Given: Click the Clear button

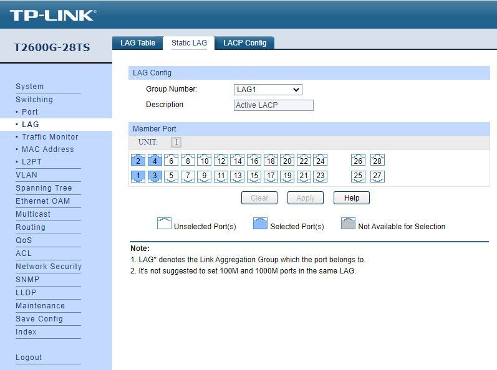Looking at the screenshot, I should (259, 198).
